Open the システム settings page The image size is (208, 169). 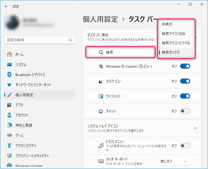pos(21,64)
